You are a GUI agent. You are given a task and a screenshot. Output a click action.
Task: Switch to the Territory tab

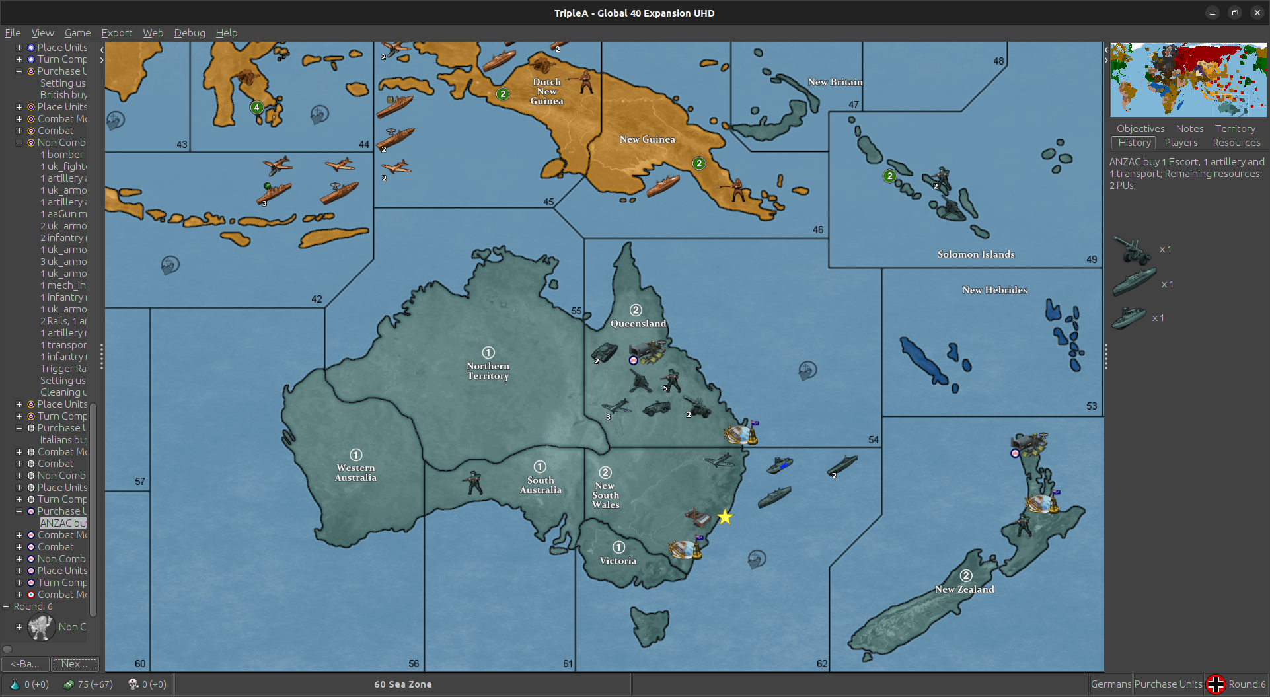tap(1234, 129)
